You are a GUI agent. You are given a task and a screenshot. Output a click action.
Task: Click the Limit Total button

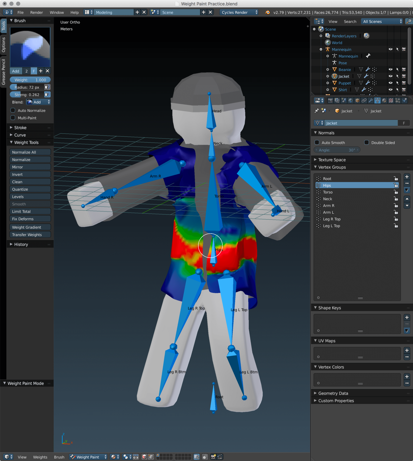(x=30, y=211)
